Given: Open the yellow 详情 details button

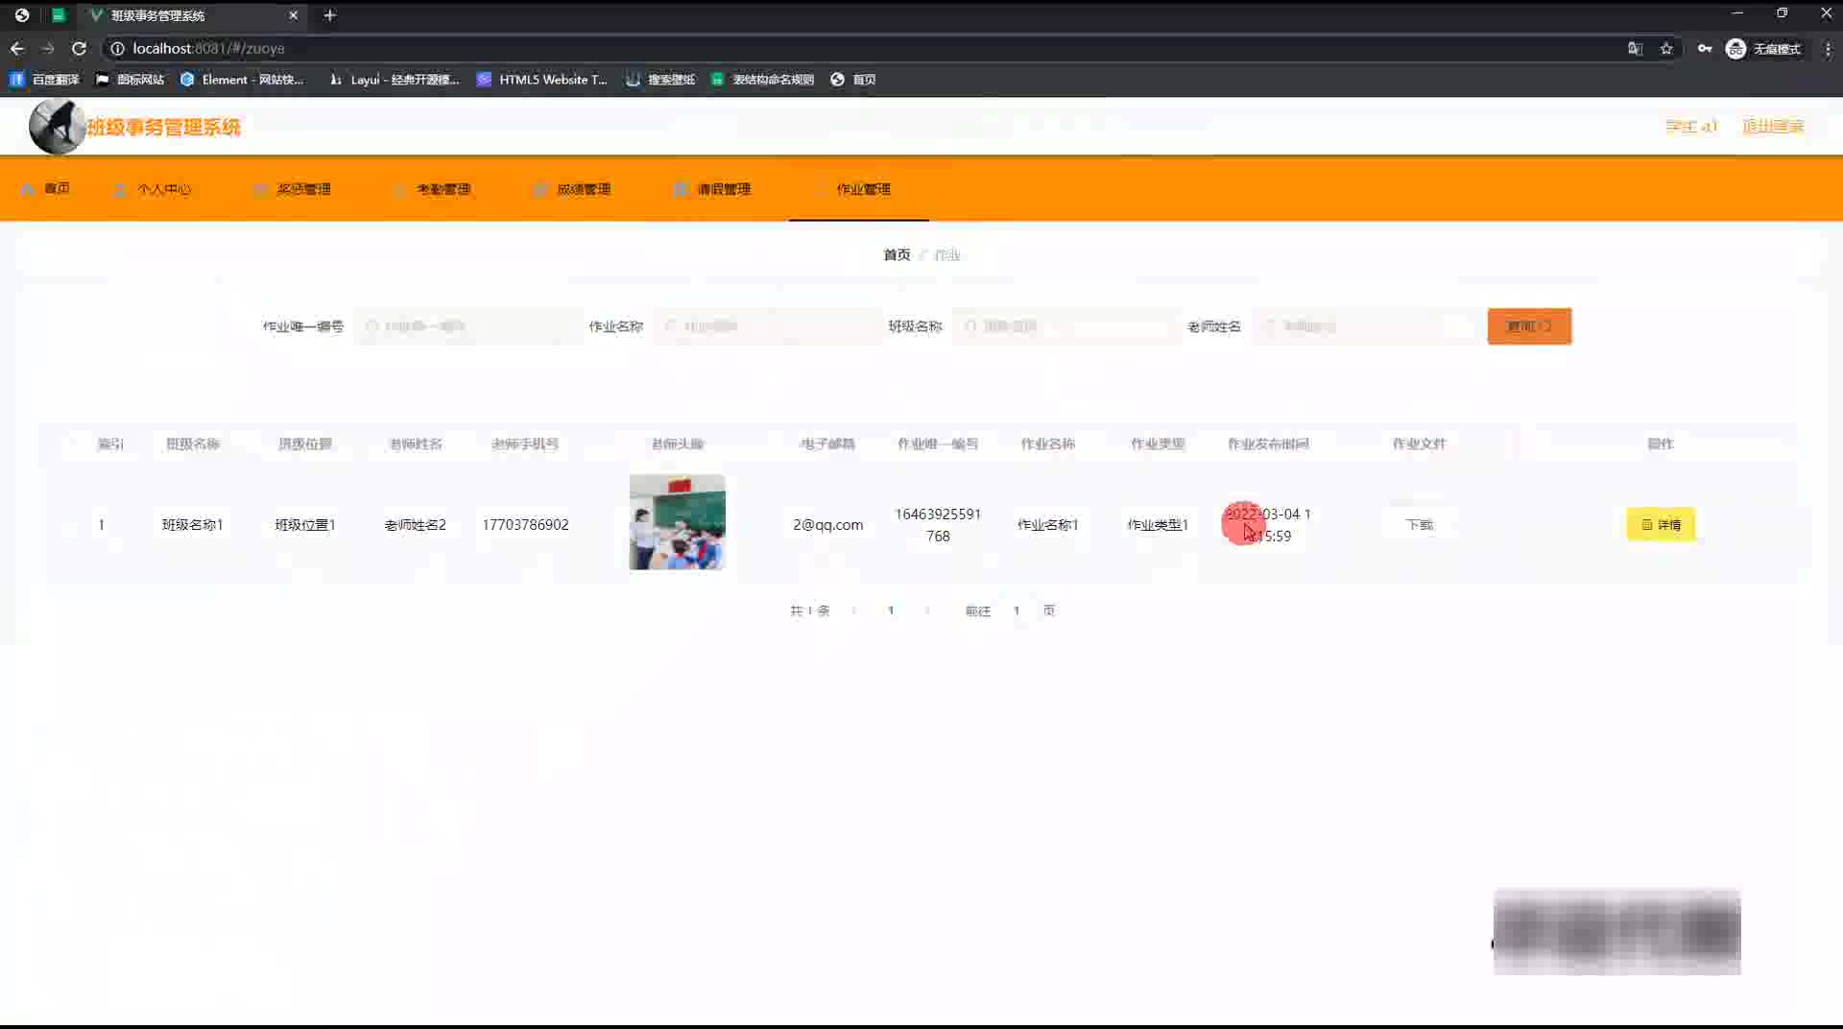Looking at the screenshot, I should (1661, 525).
